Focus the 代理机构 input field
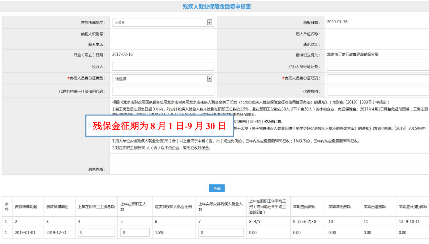The width and height of the screenshot is (429, 244). (x=378, y=91)
